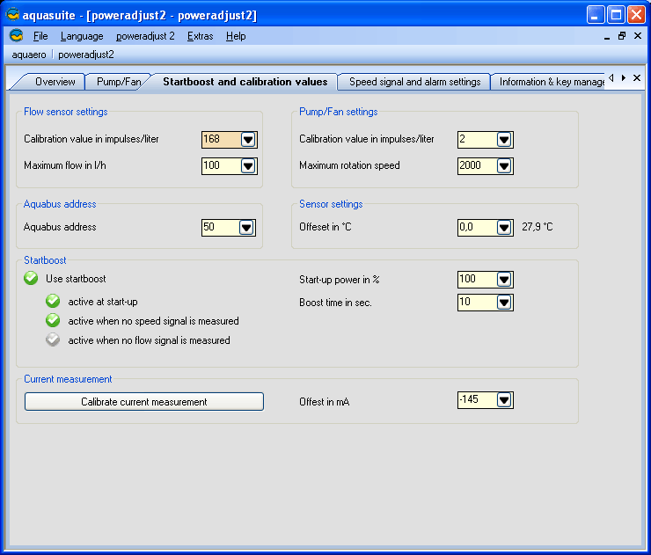Switch to the Pump/Fan tab
The width and height of the screenshot is (651, 555).
click(119, 82)
